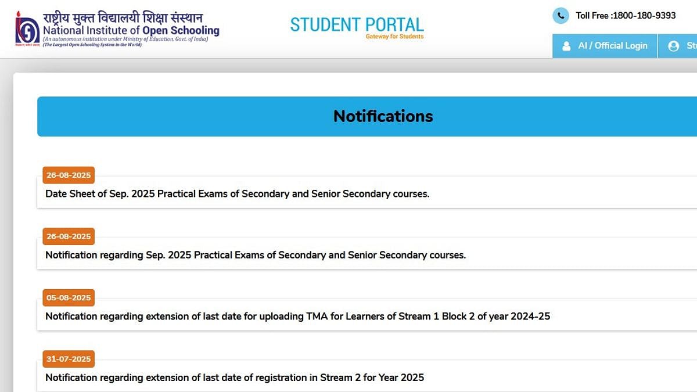This screenshot has height=392, width=697.
Task: Open TMA upload extension notification
Action: tap(297, 317)
